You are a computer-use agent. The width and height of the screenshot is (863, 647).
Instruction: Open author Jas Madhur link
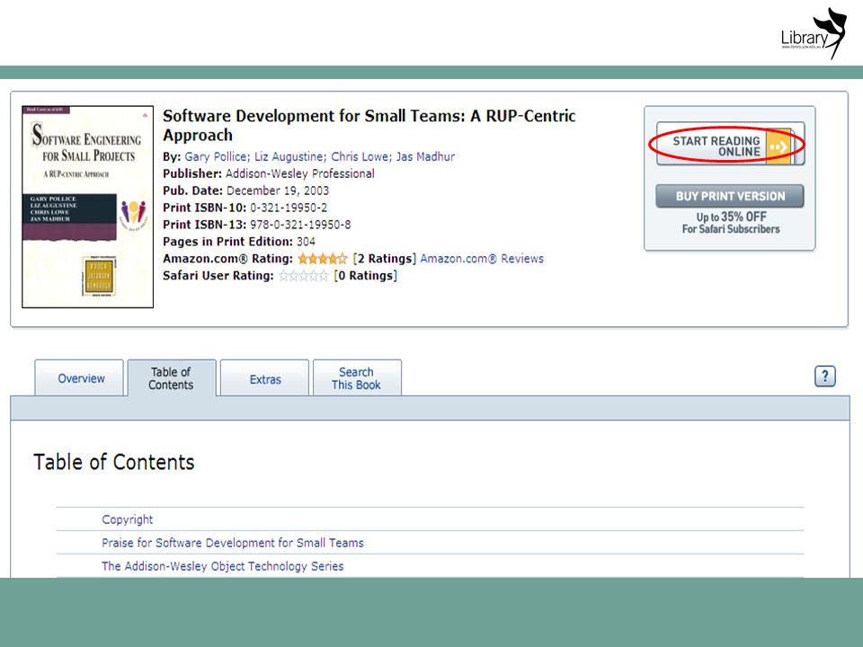pos(425,156)
